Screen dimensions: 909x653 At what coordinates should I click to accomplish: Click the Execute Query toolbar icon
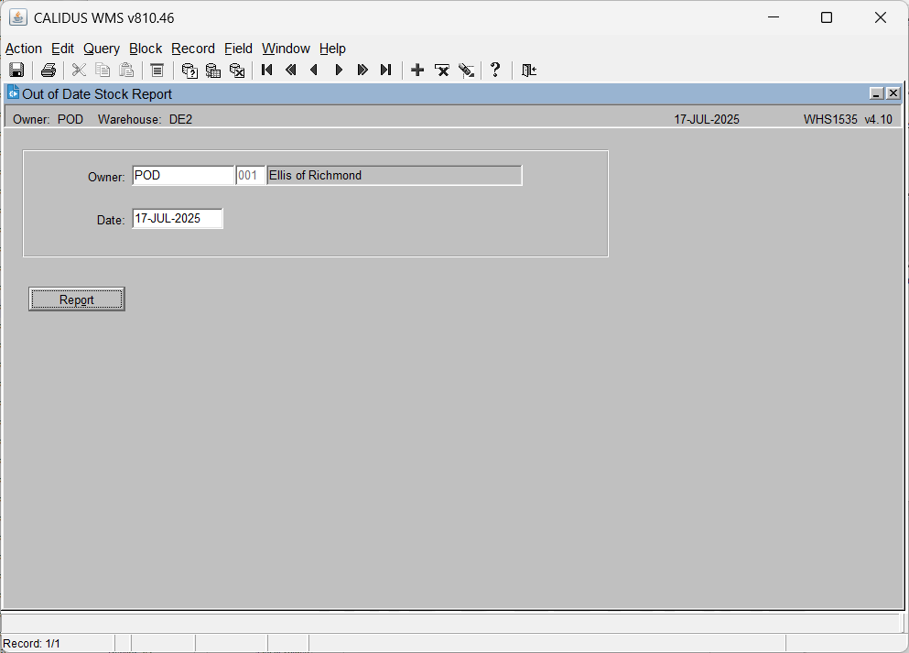tap(213, 71)
